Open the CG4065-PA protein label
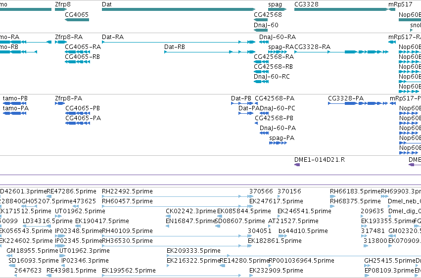The width and height of the screenshot is (421, 278). click(83, 118)
